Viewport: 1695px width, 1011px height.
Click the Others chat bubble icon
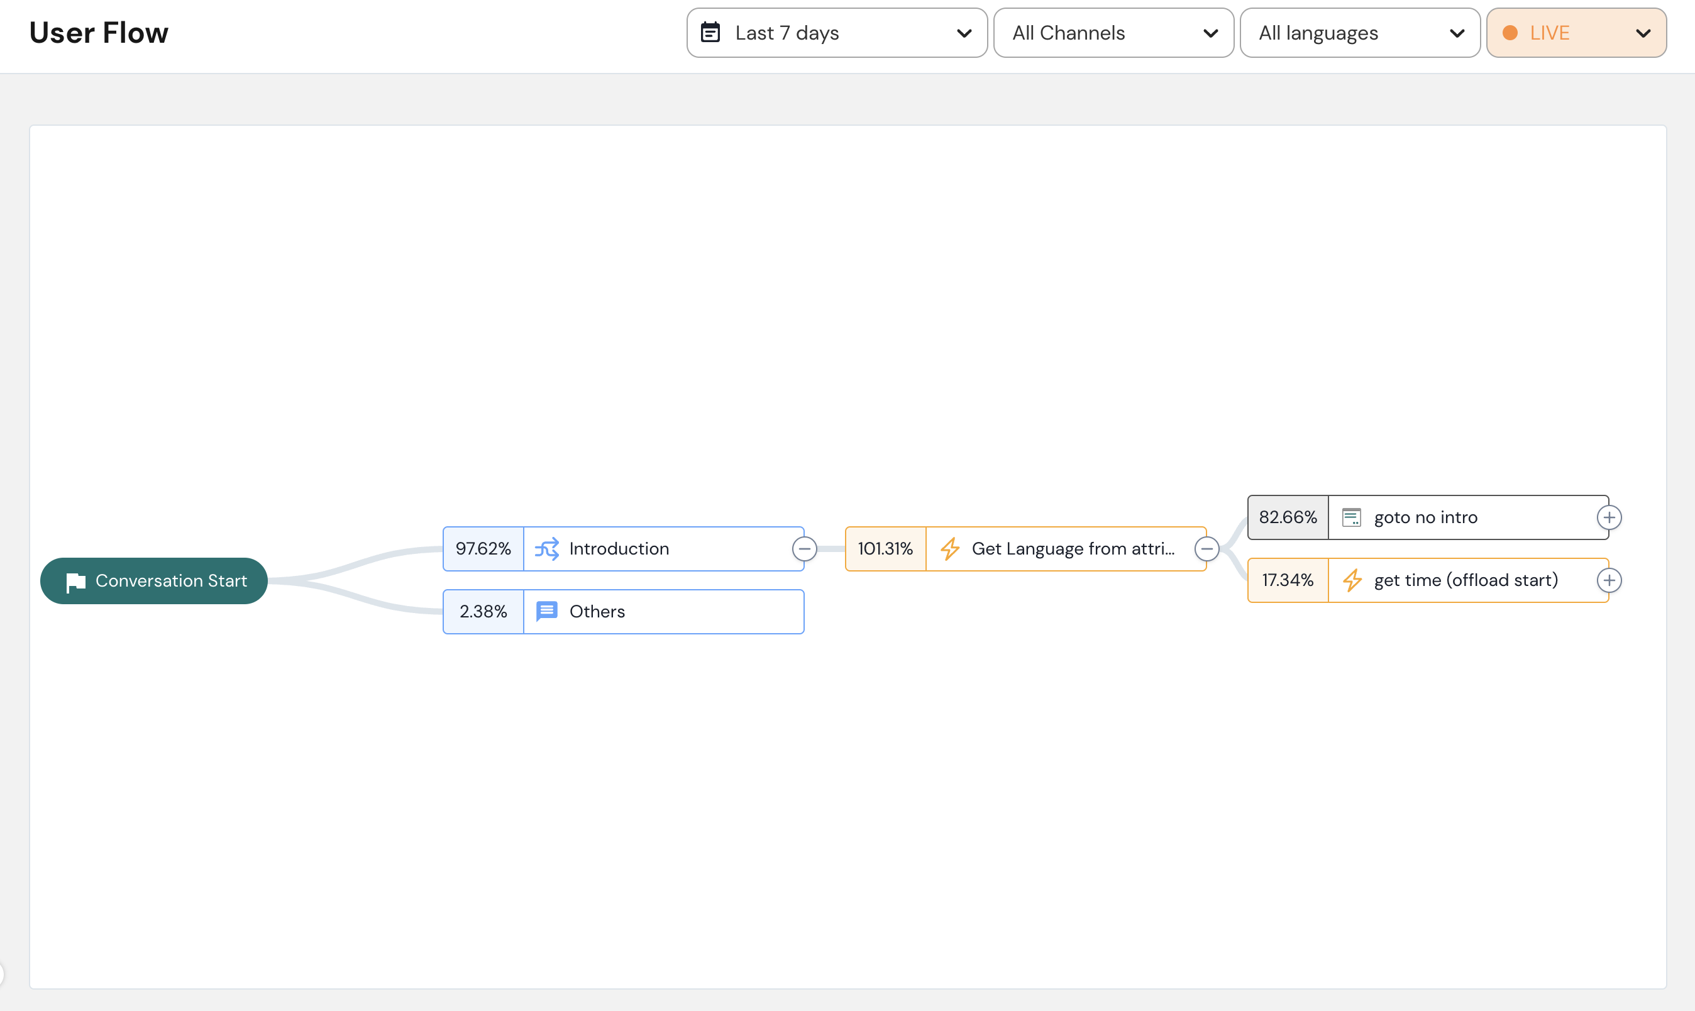pos(546,612)
